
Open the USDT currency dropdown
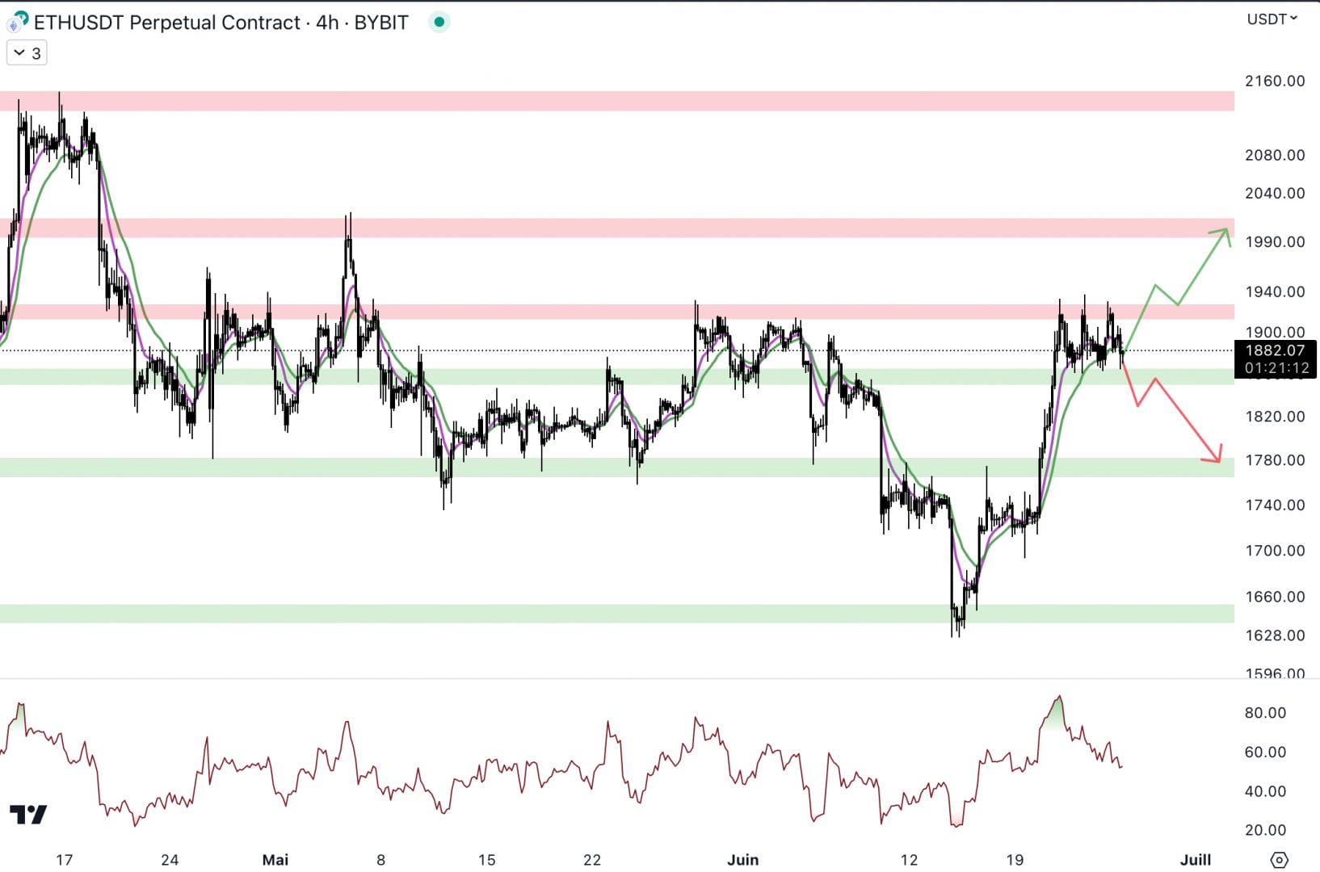click(1272, 19)
